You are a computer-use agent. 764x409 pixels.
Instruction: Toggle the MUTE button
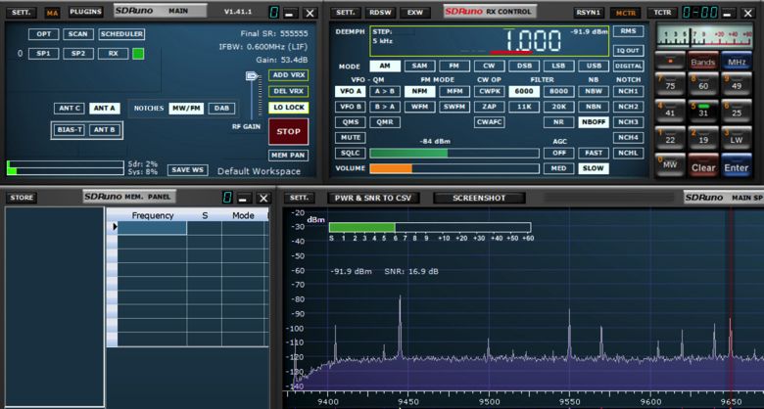tap(351, 137)
